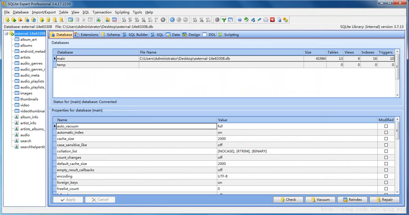The height and width of the screenshot is (215, 409).
Task: Collapse the external-14e63308 database tree node
Action: click(x=7, y=33)
